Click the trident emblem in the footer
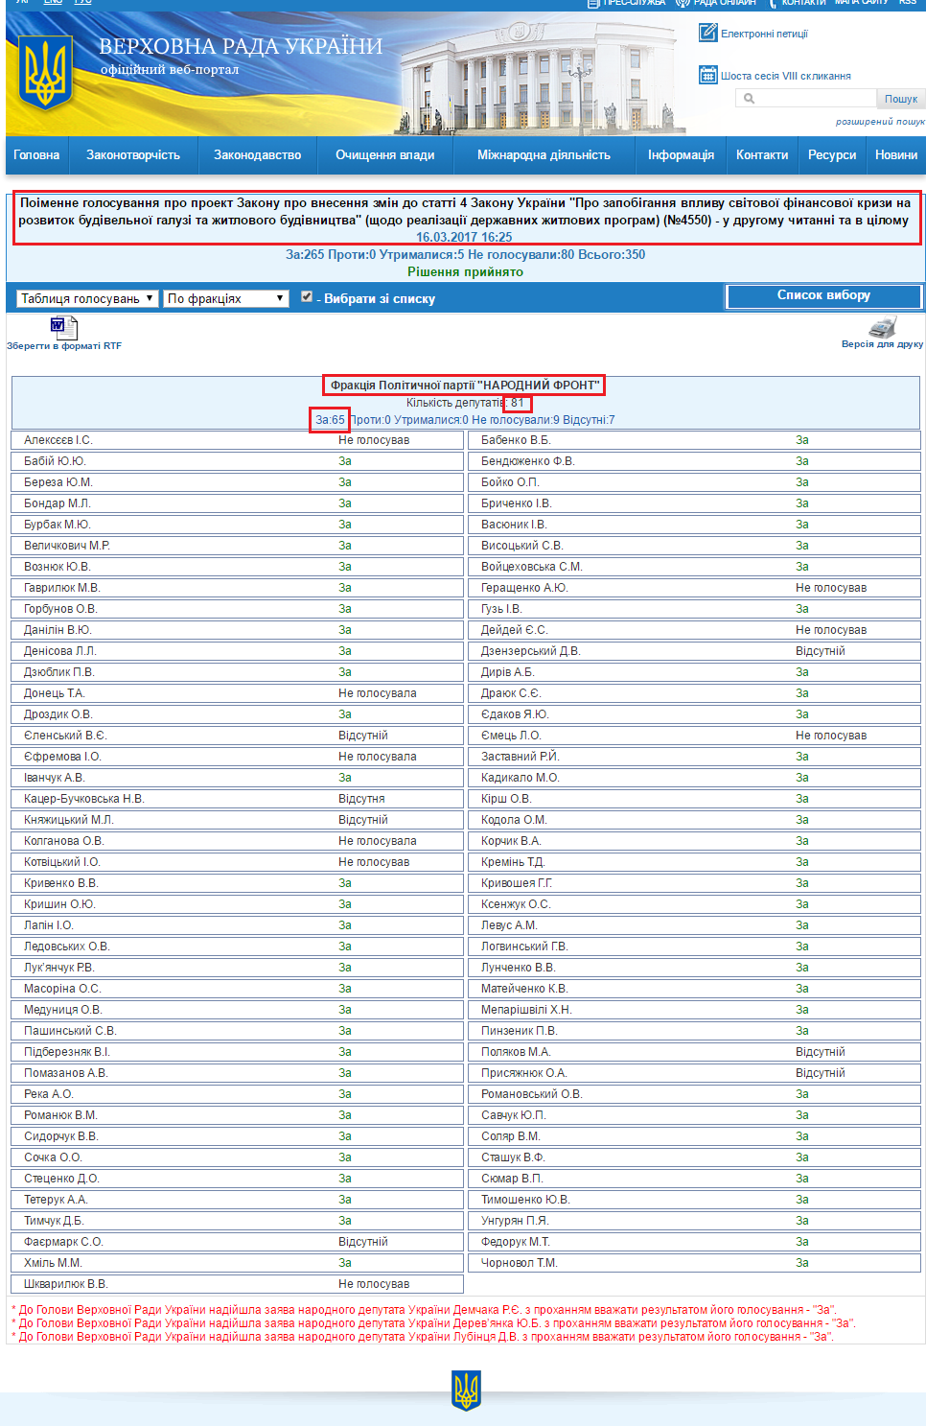The height and width of the screenshot is (1426, 926). point(466,1390)
